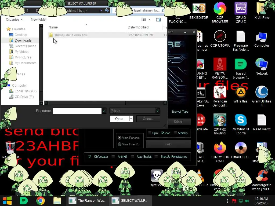Toggle the preview pane button
The height and width of the screenshot is (206, 275).
coord(158,19)
